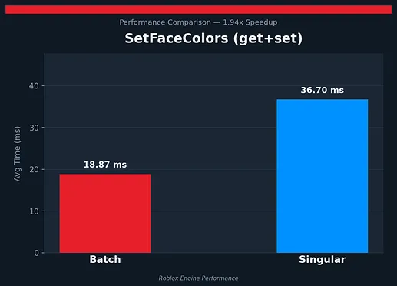Image resolution: width=397 pixels, height=286 pixels.
Task: Click the red banner strip at top
Action: pyautogui.click(x=198, y=10)
